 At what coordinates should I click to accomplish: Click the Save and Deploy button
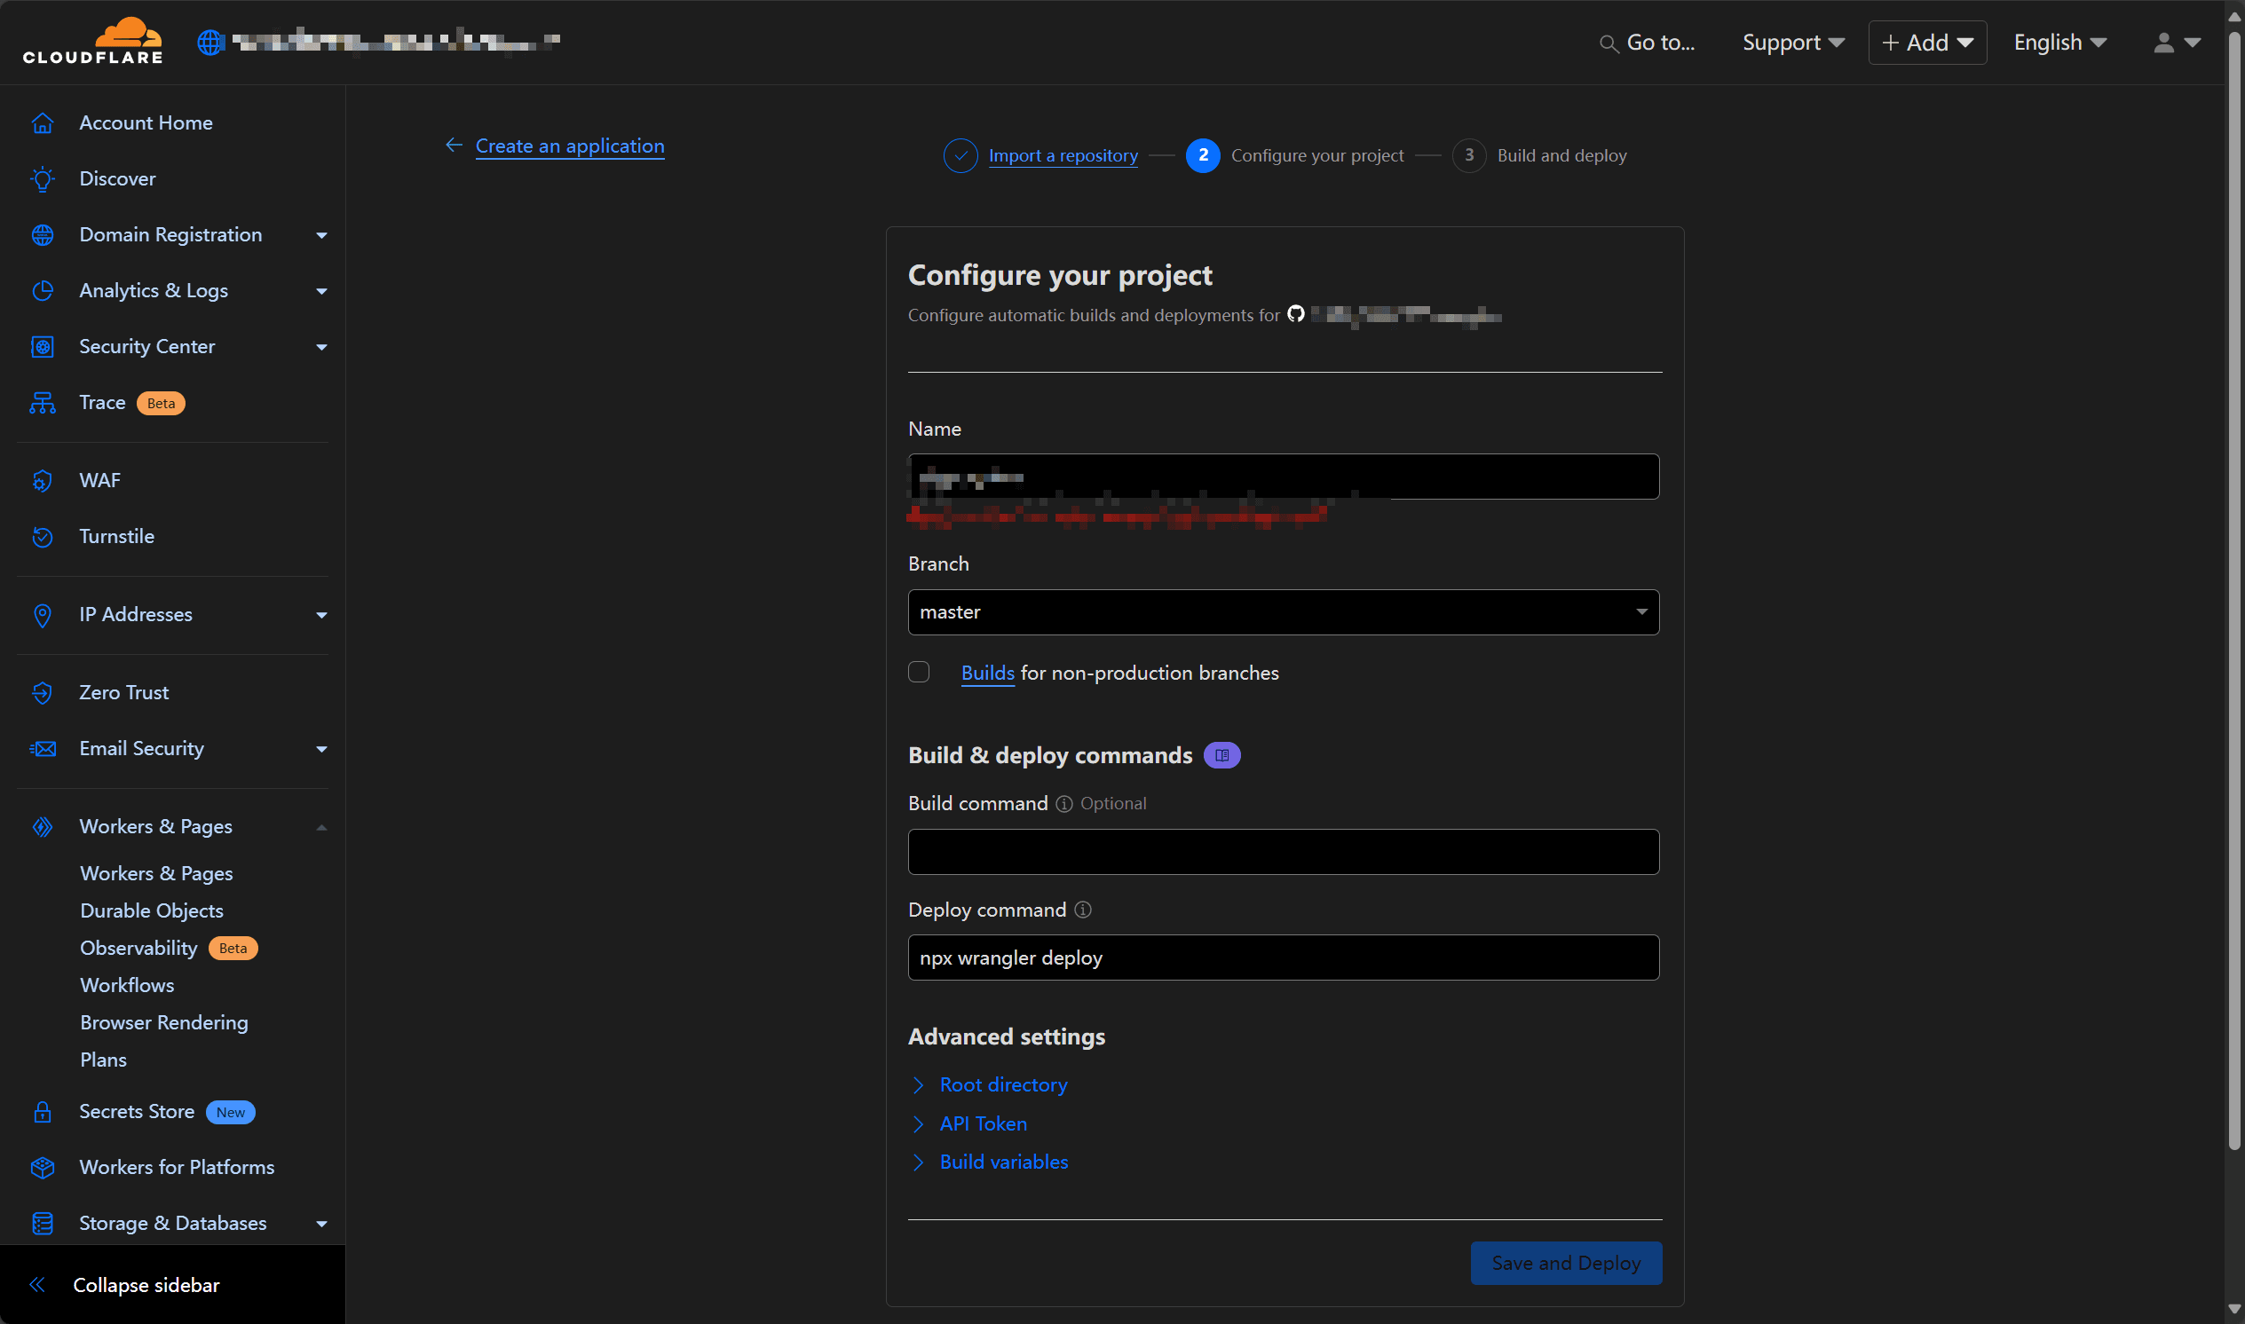pos(1565,1264)
